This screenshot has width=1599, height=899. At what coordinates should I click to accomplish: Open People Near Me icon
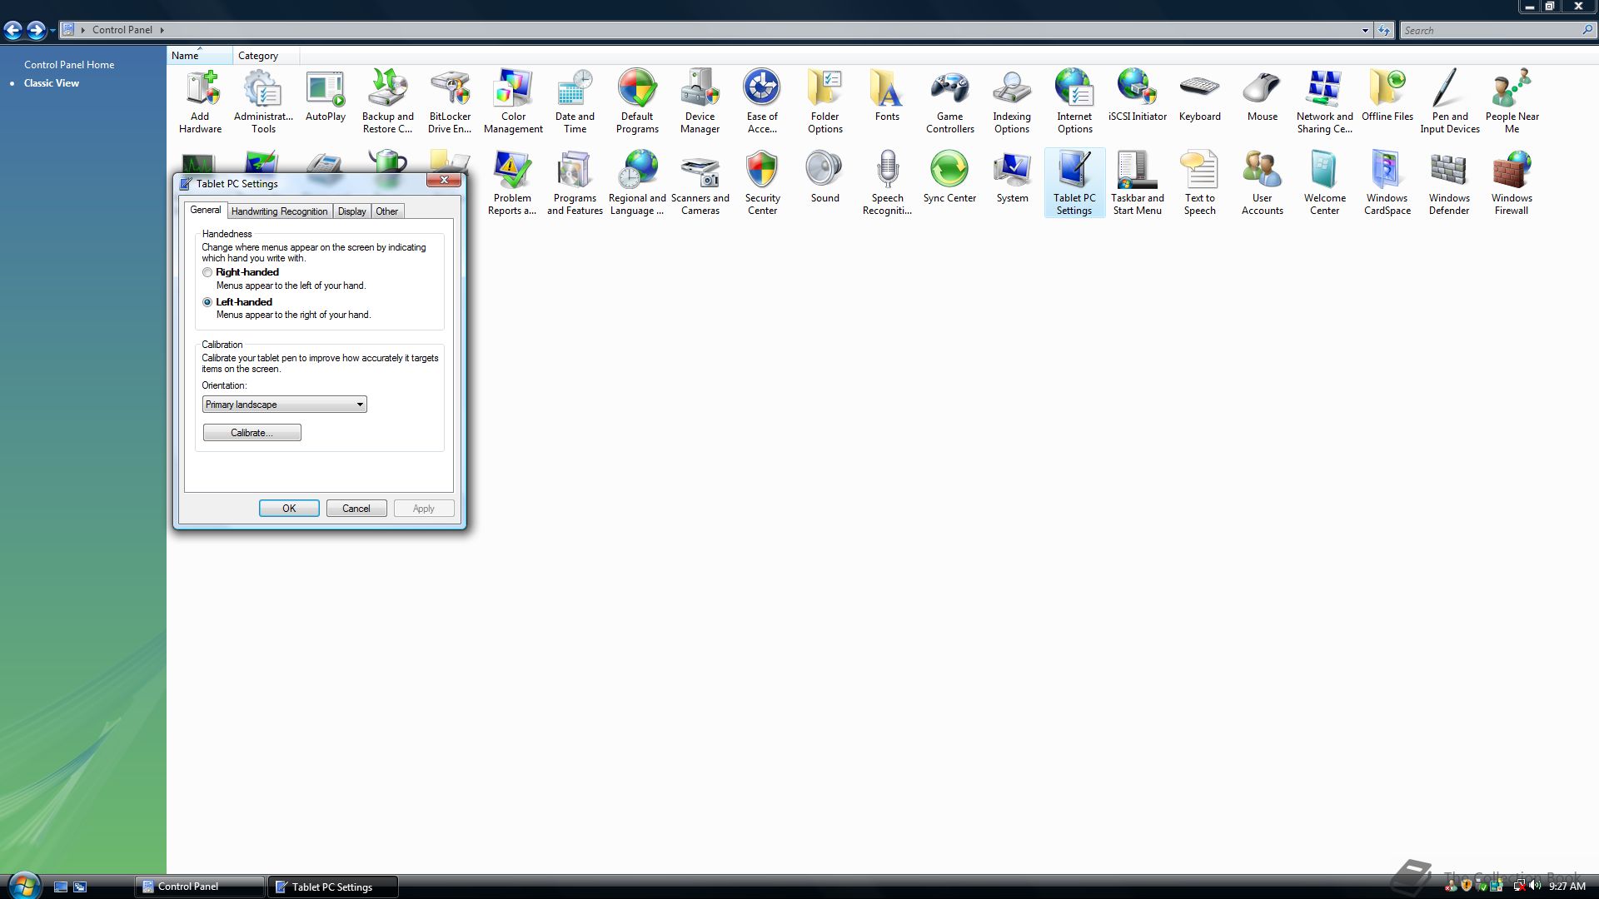click(1512, 101)
